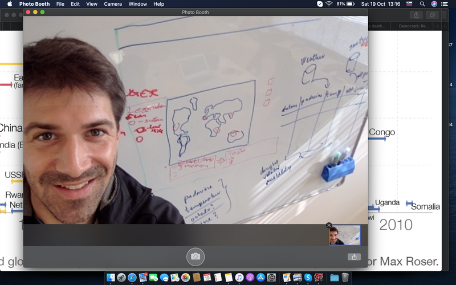Open the View menu
The width and height of the screenshot is (456, 285).
click(x=91, y=4)
